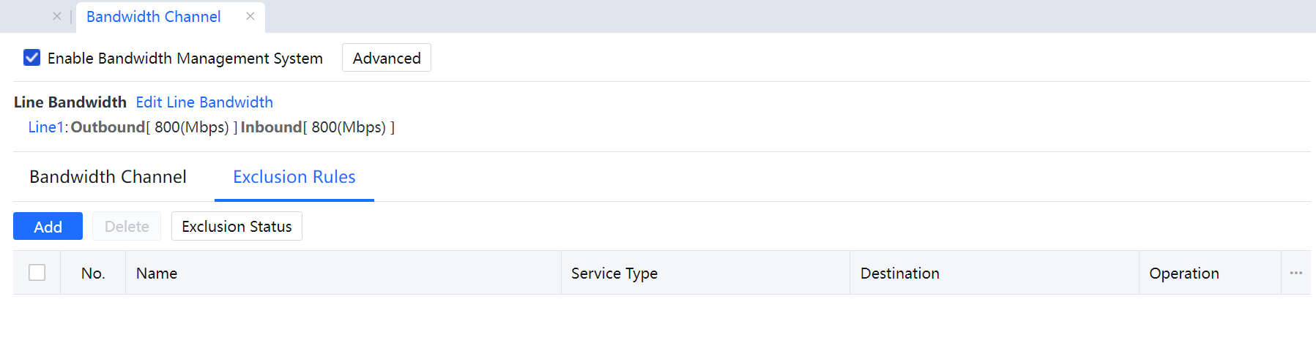Select the Exclusion Rules sub-tab
Image resolution: width=1316 pixels, height=343 pixels.
[x=294, y=177]
